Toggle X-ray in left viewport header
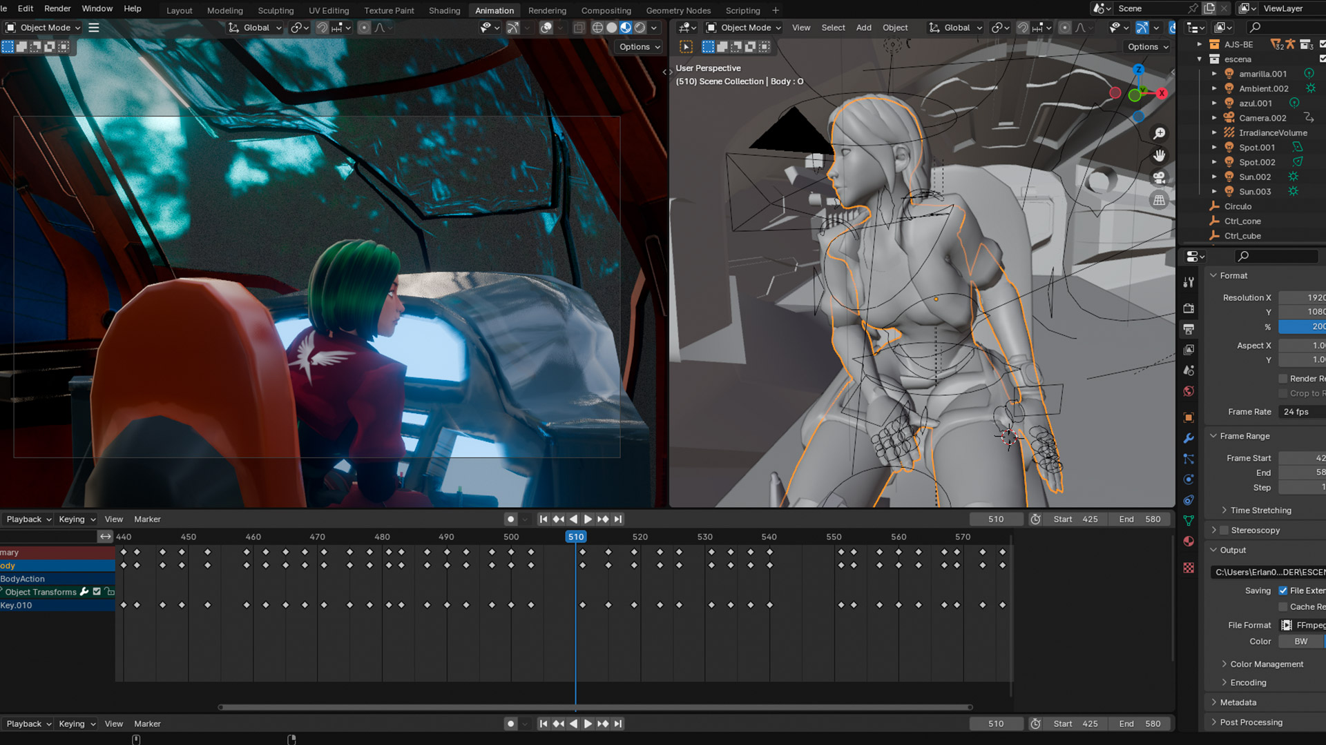The width and height of the screenshot is (1326, 745). tap(579, 28)
